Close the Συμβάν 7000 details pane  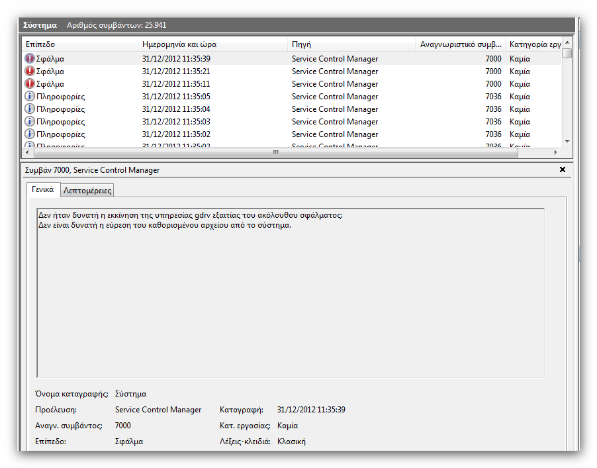[x=563, y=170]
